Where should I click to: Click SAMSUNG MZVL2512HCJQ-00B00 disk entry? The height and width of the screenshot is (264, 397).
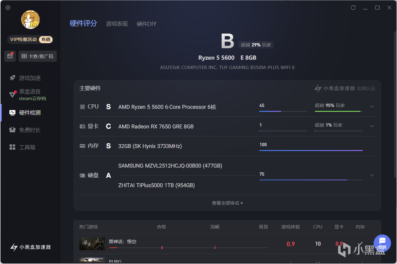click(170, 166)
